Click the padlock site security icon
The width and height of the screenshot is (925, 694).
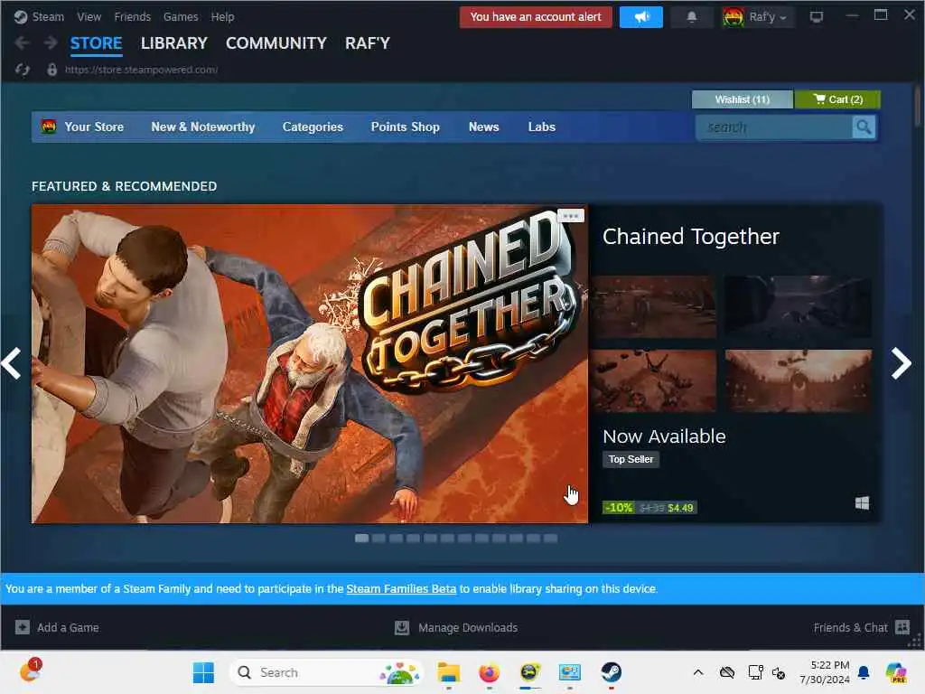51,70
